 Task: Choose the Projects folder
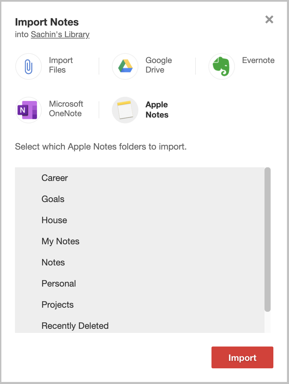[57, 305]
